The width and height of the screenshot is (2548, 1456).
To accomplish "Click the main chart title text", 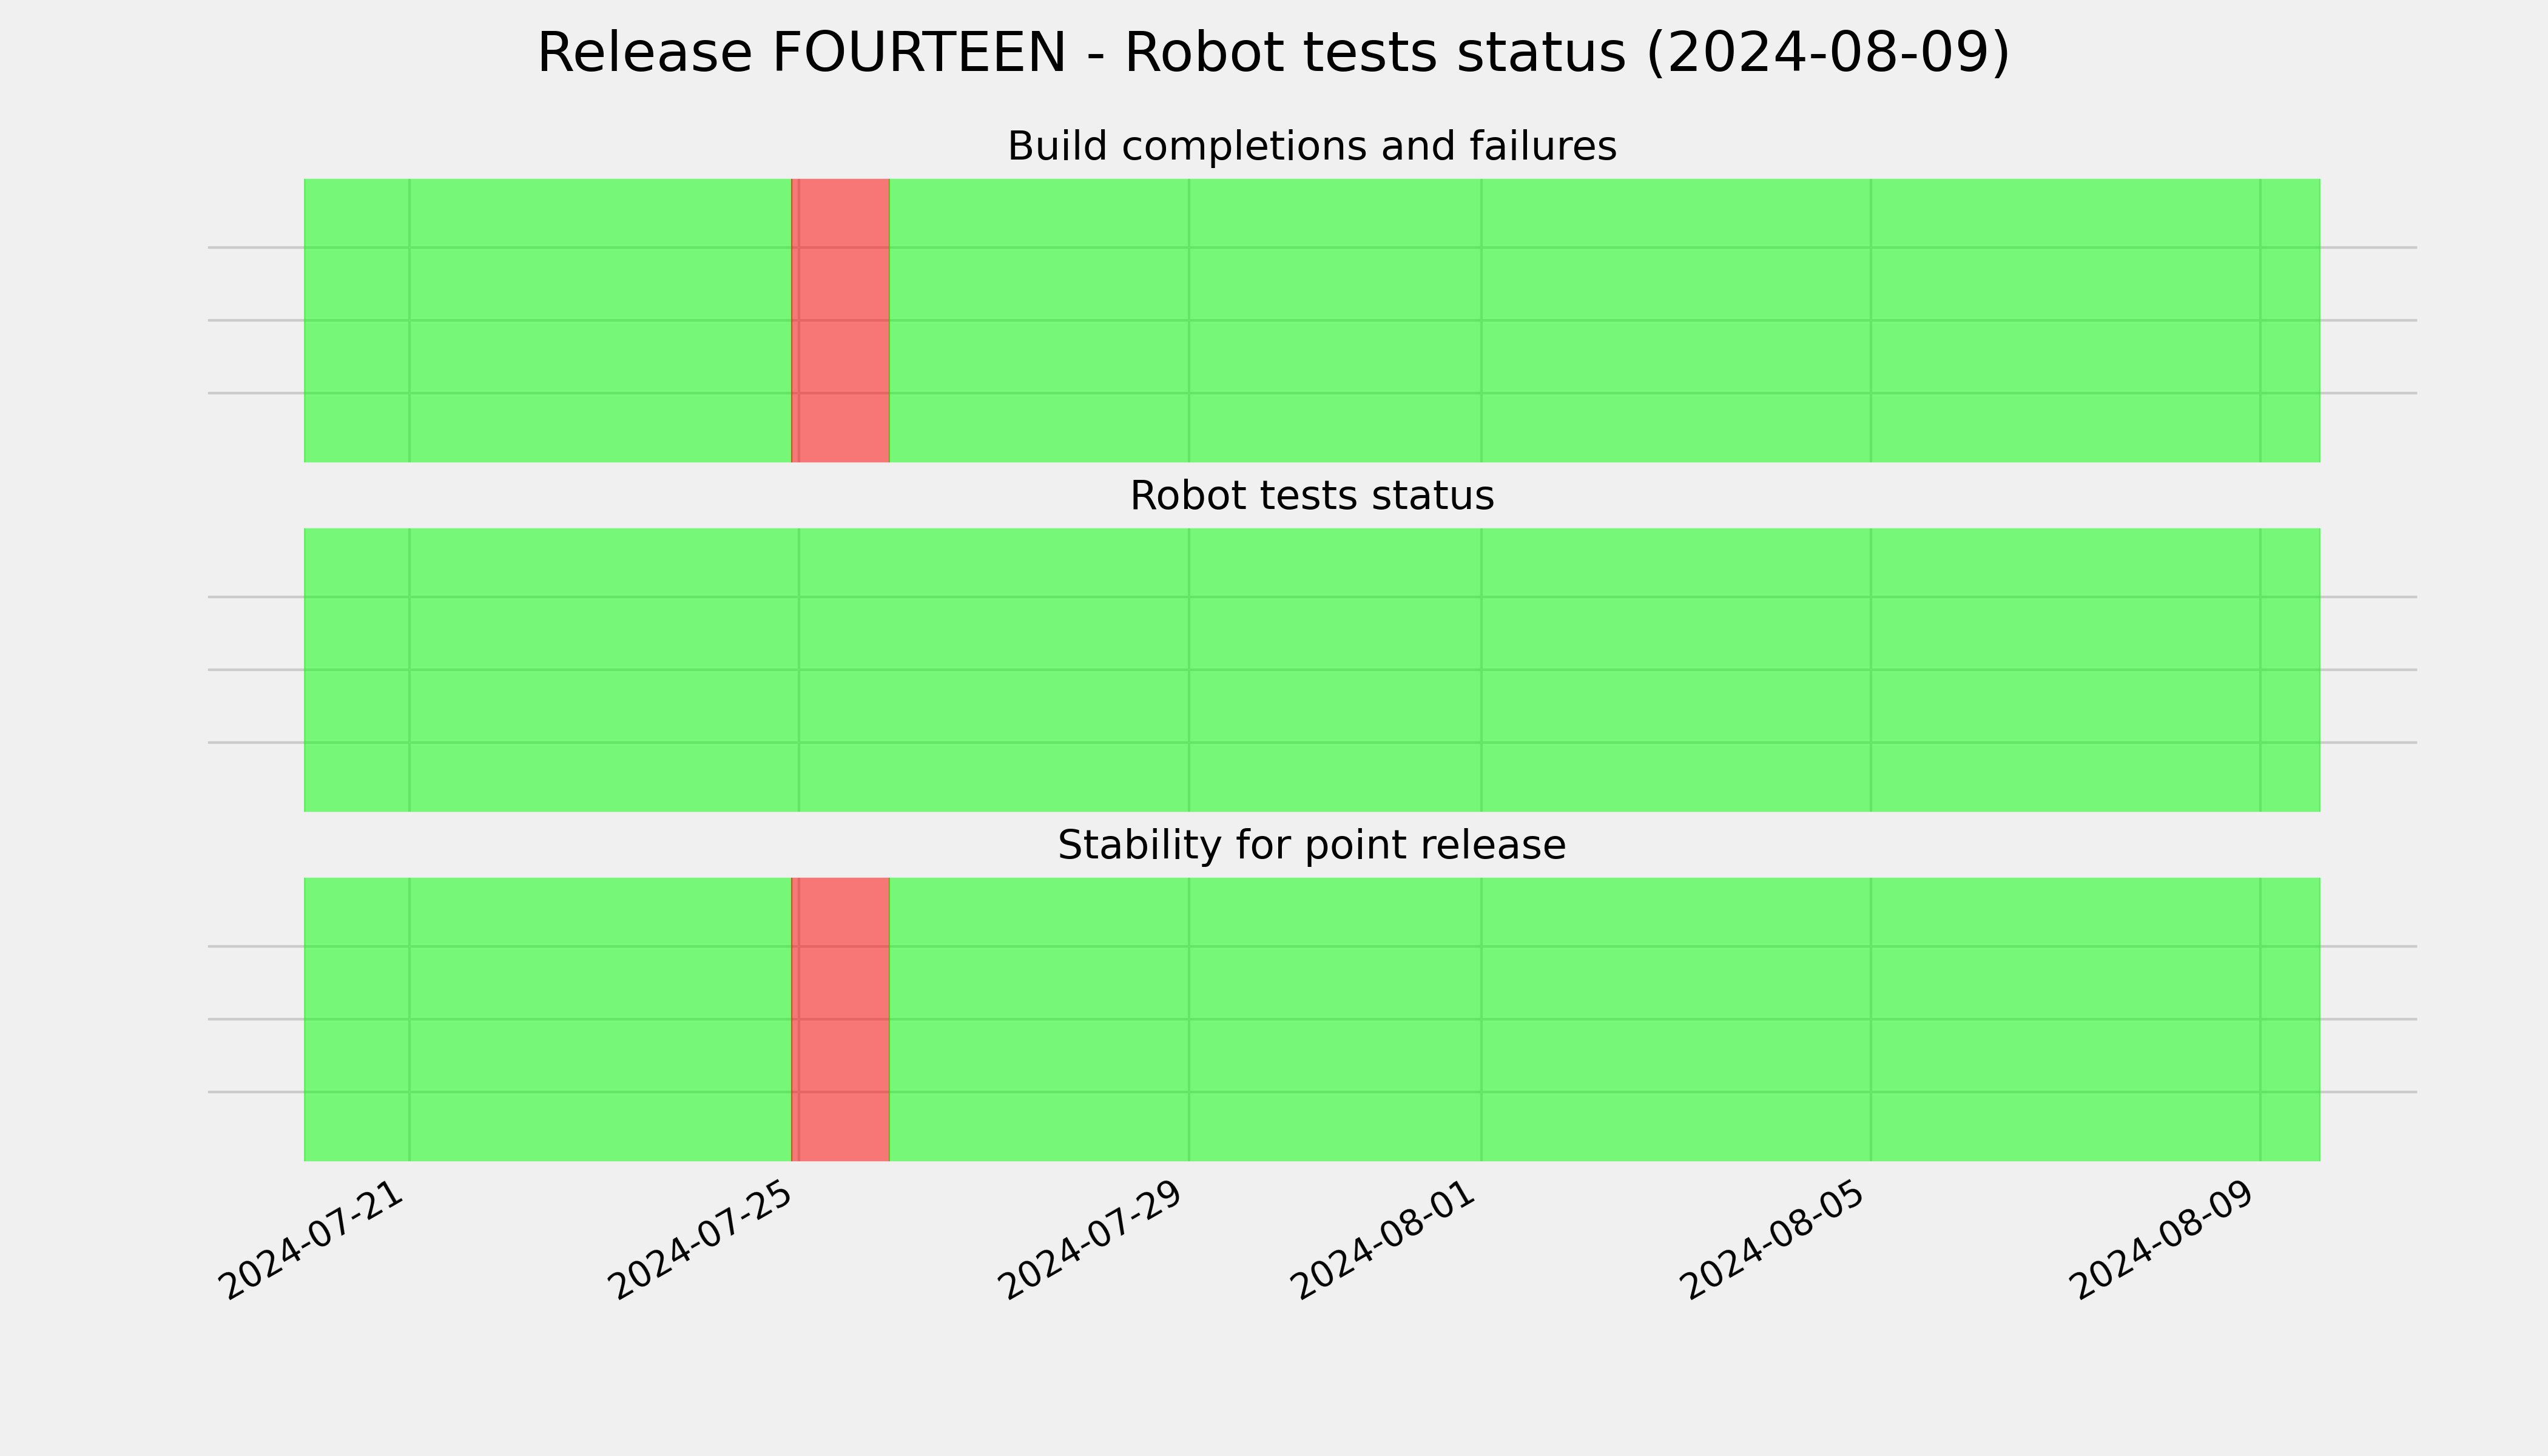I will click(1273, 53).
